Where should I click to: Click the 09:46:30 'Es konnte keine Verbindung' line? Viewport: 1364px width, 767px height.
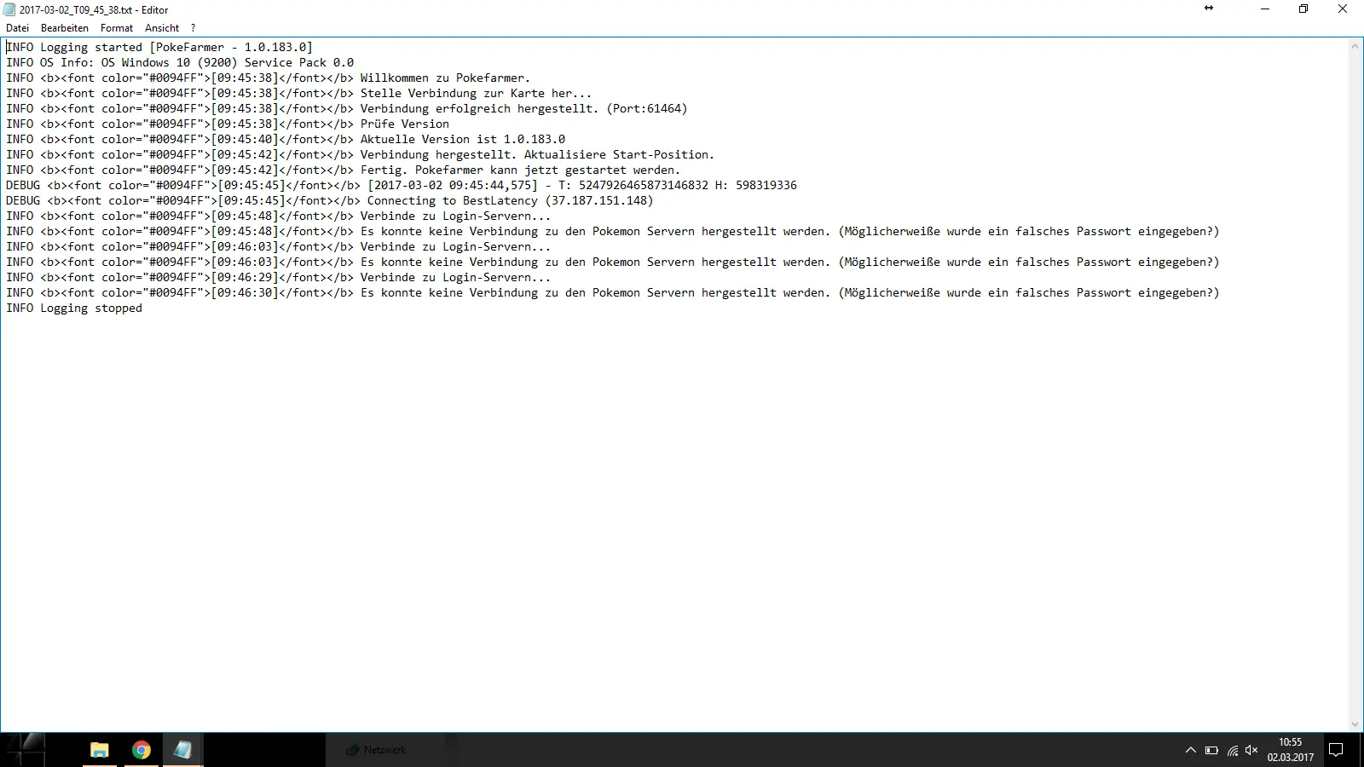pos(612,293)
